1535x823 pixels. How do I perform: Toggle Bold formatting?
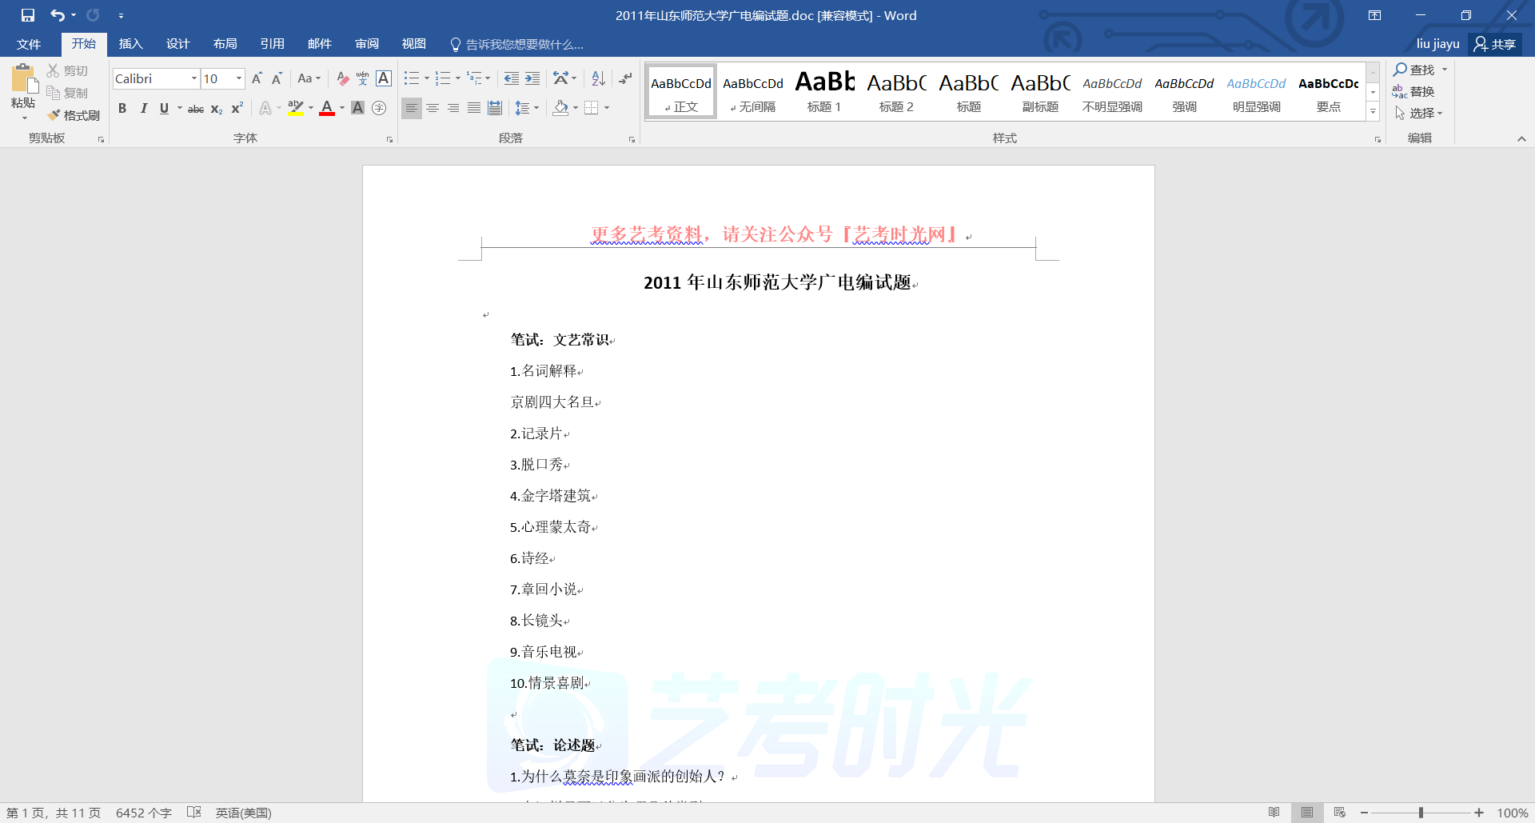point(122,109)
